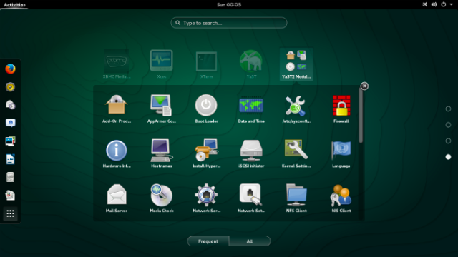Open the power system menu
The image size is (458, 257).
[444, 4]
